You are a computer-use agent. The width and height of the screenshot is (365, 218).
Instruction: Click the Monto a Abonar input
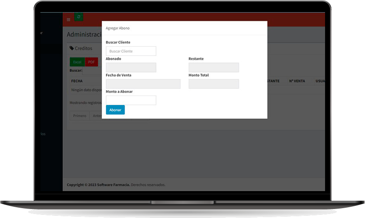131,100
